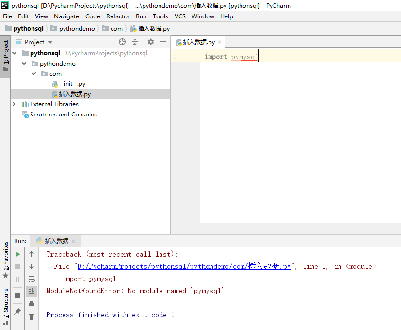Image resolution: width=401 pixels, height=330 pixels.
Task: Open the View menu
Action: [41, 16]
